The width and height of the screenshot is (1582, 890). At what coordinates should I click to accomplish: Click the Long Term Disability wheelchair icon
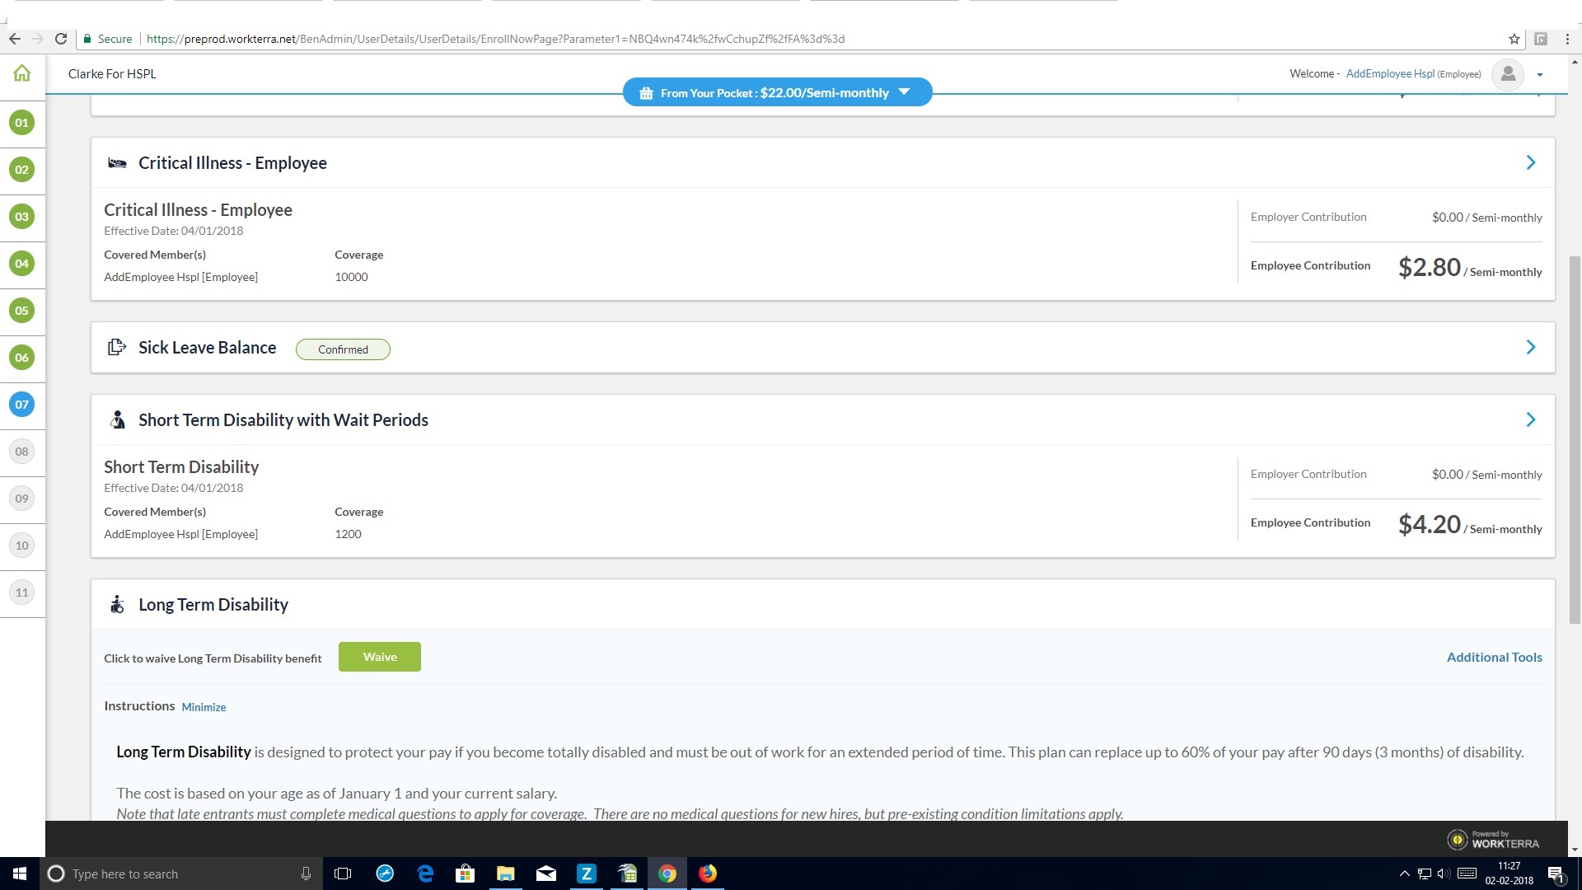click(117, 605)
